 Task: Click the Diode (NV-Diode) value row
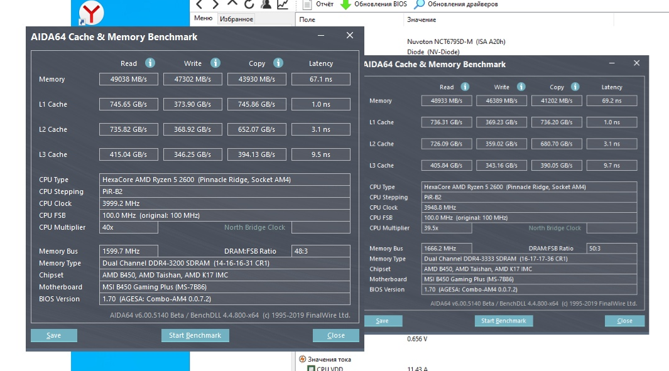tap(433, 51)
